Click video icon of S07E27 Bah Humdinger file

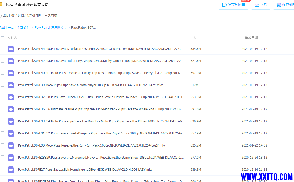point(11,170)
